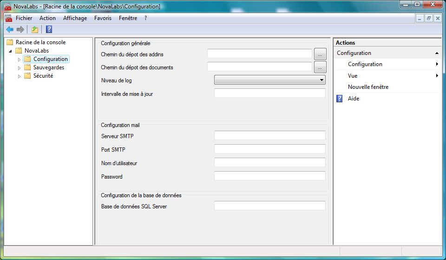Image resolution: width=446 pixels, height=260 pixels.
Task: Collapse the NovaLabs tree node
Action: [x=10, y=51]
